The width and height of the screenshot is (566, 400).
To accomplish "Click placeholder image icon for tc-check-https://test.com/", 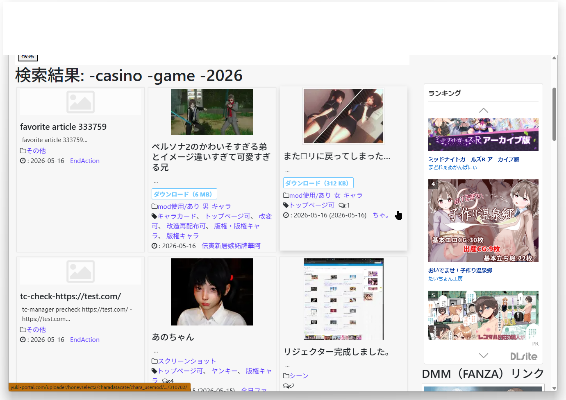I will (x=81, y=271).
